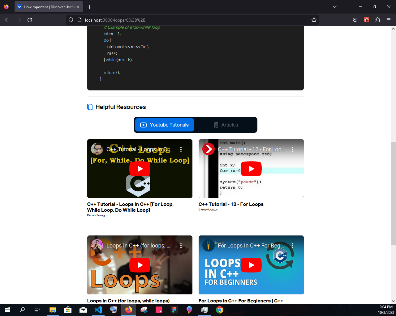Viewport: 396px width, 316px height.
Task: Open embedded title 'C++ Tutorial - Loops In C...'
Action: [138, 149]
